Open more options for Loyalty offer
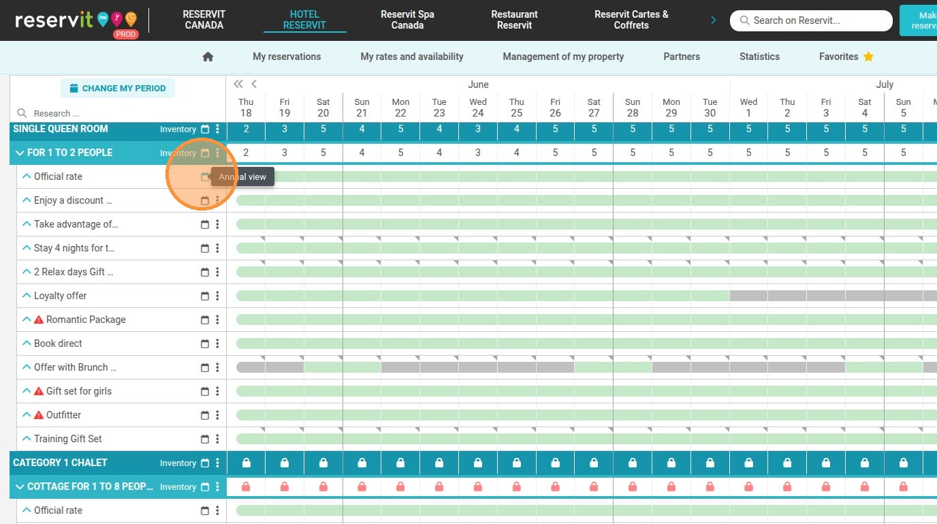 [x=217, y=296]
